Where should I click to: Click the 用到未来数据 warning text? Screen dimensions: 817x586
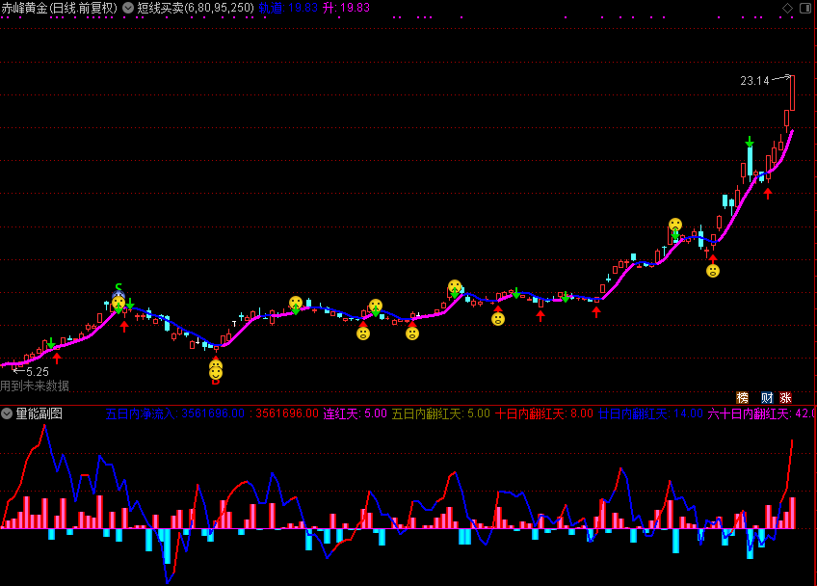(35, 386)
